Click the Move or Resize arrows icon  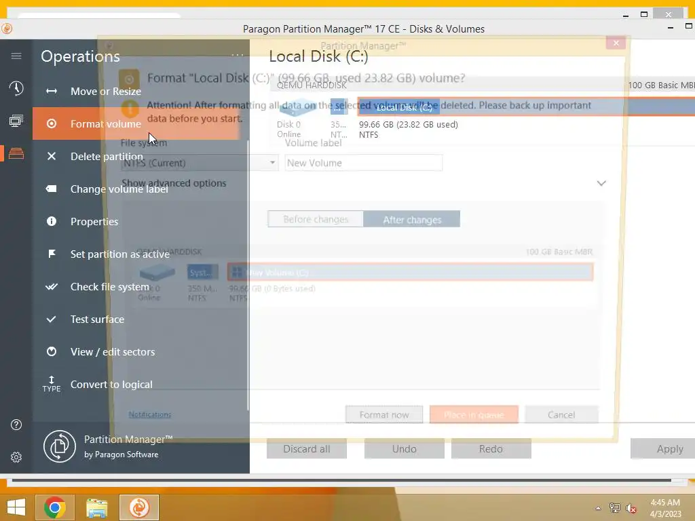click(52, 92)
